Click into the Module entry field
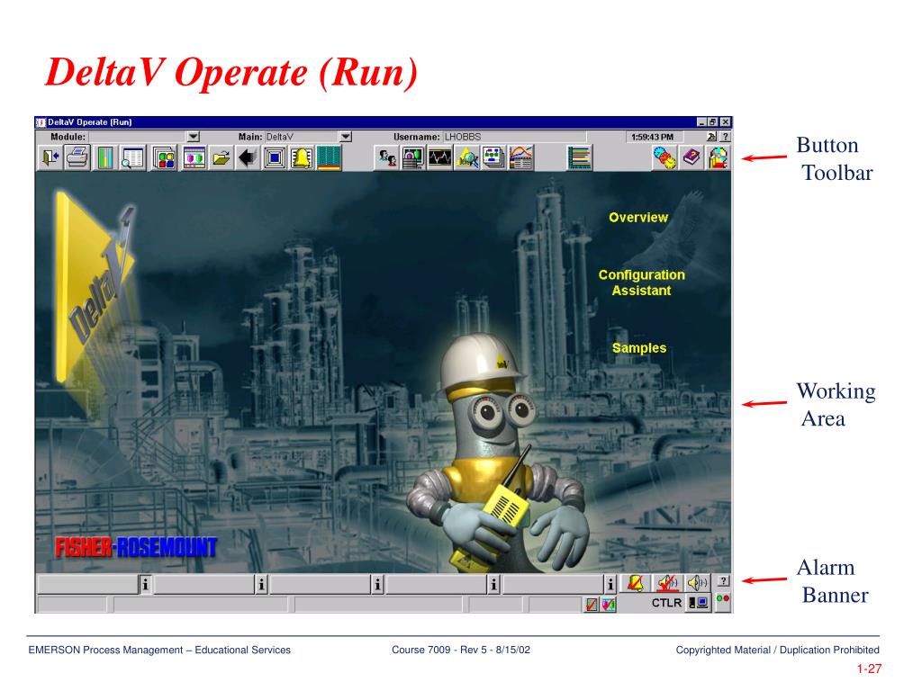This screenshot has height=691, width=922. [x=138, y=137]
